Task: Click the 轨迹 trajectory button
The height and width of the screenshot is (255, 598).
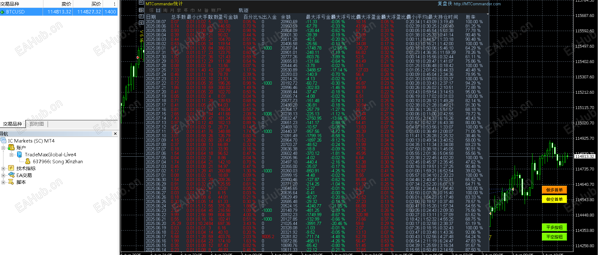Action: (x=244, y=10)
